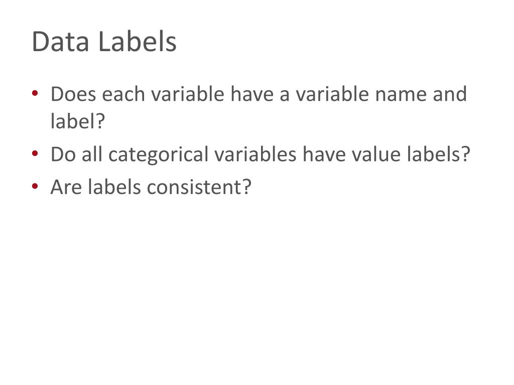Click the word "categorical" in second bullet
514x385 pixels.
coord(158,154)
